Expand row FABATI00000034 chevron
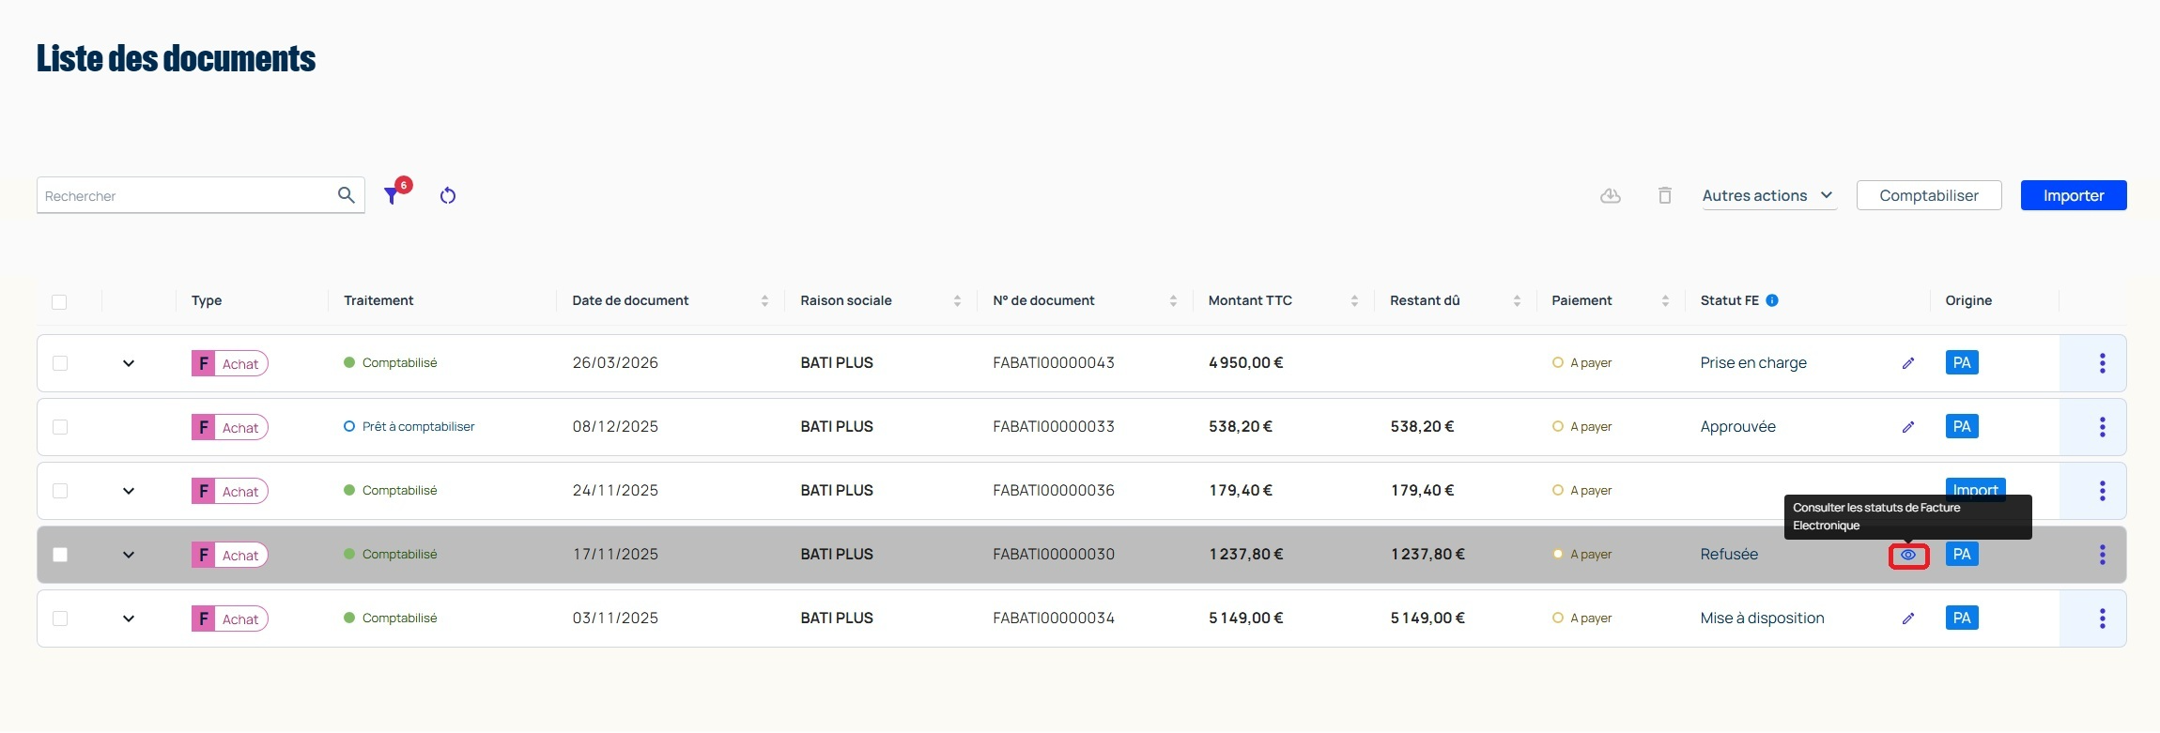Viewport: 2160px width, 733px height. 129,618
